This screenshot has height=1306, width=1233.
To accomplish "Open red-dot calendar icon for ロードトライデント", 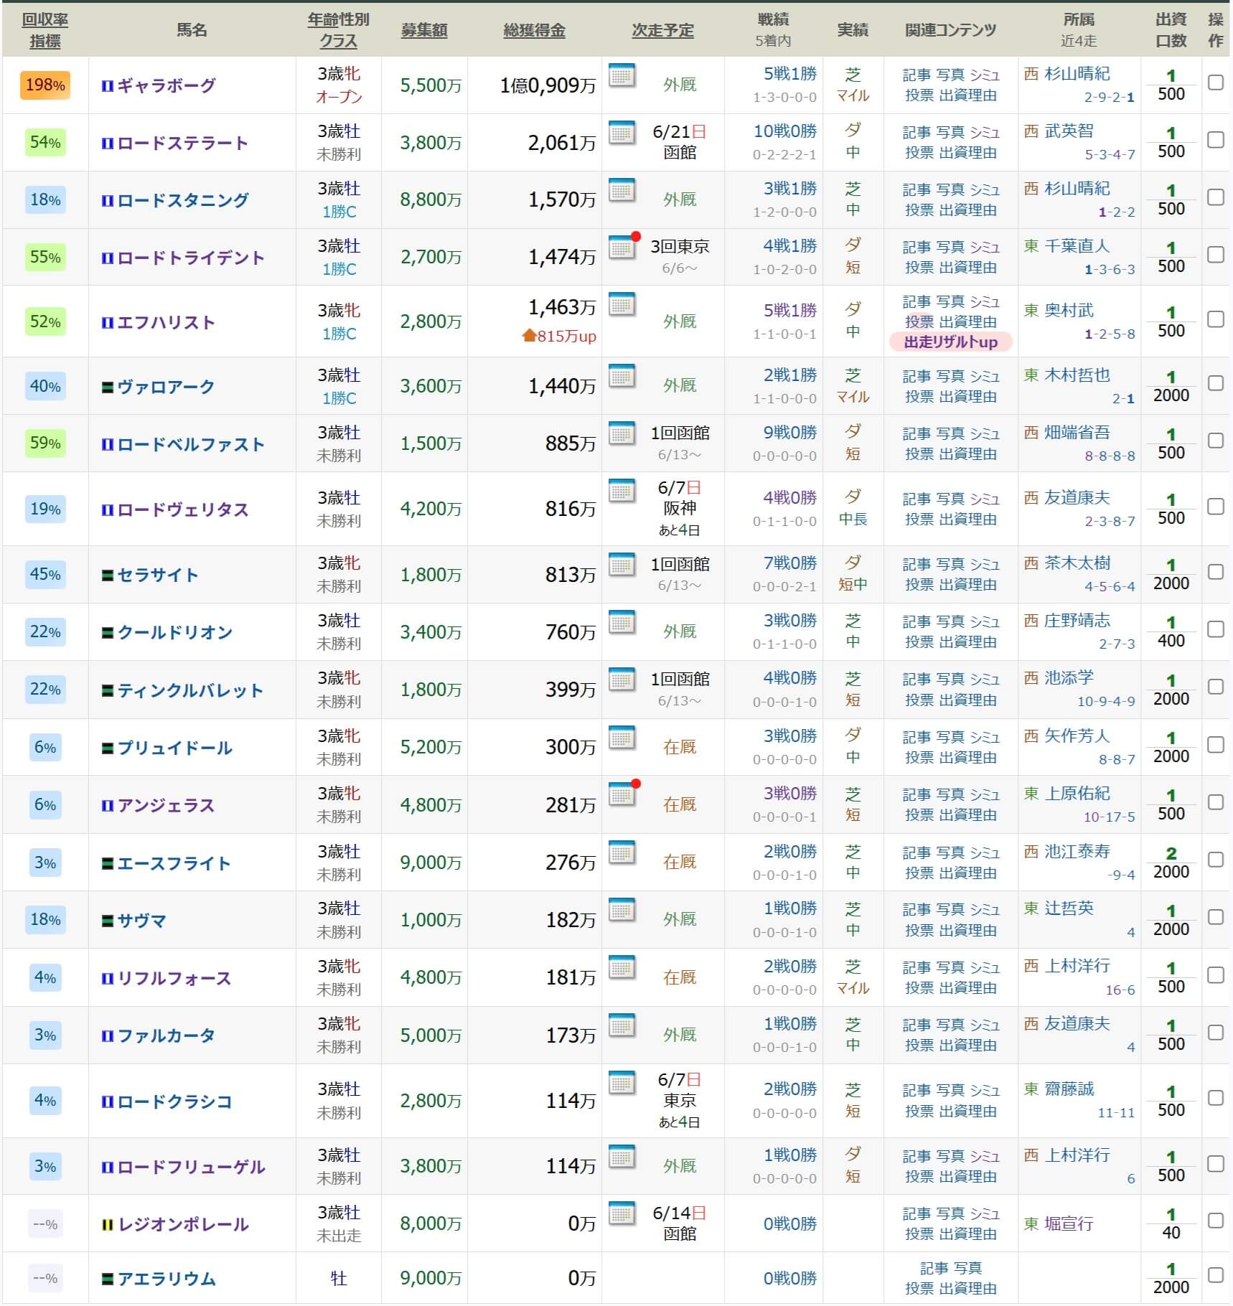I will coord(622,248).
